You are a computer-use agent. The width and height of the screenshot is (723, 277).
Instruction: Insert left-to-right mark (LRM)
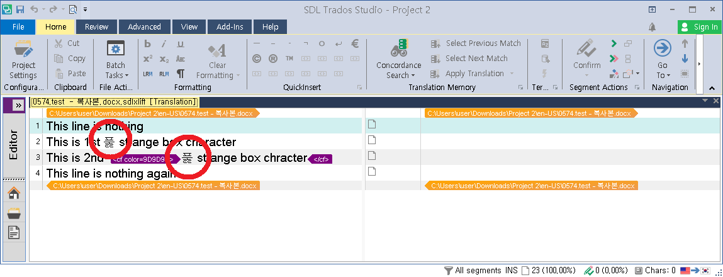147,74
